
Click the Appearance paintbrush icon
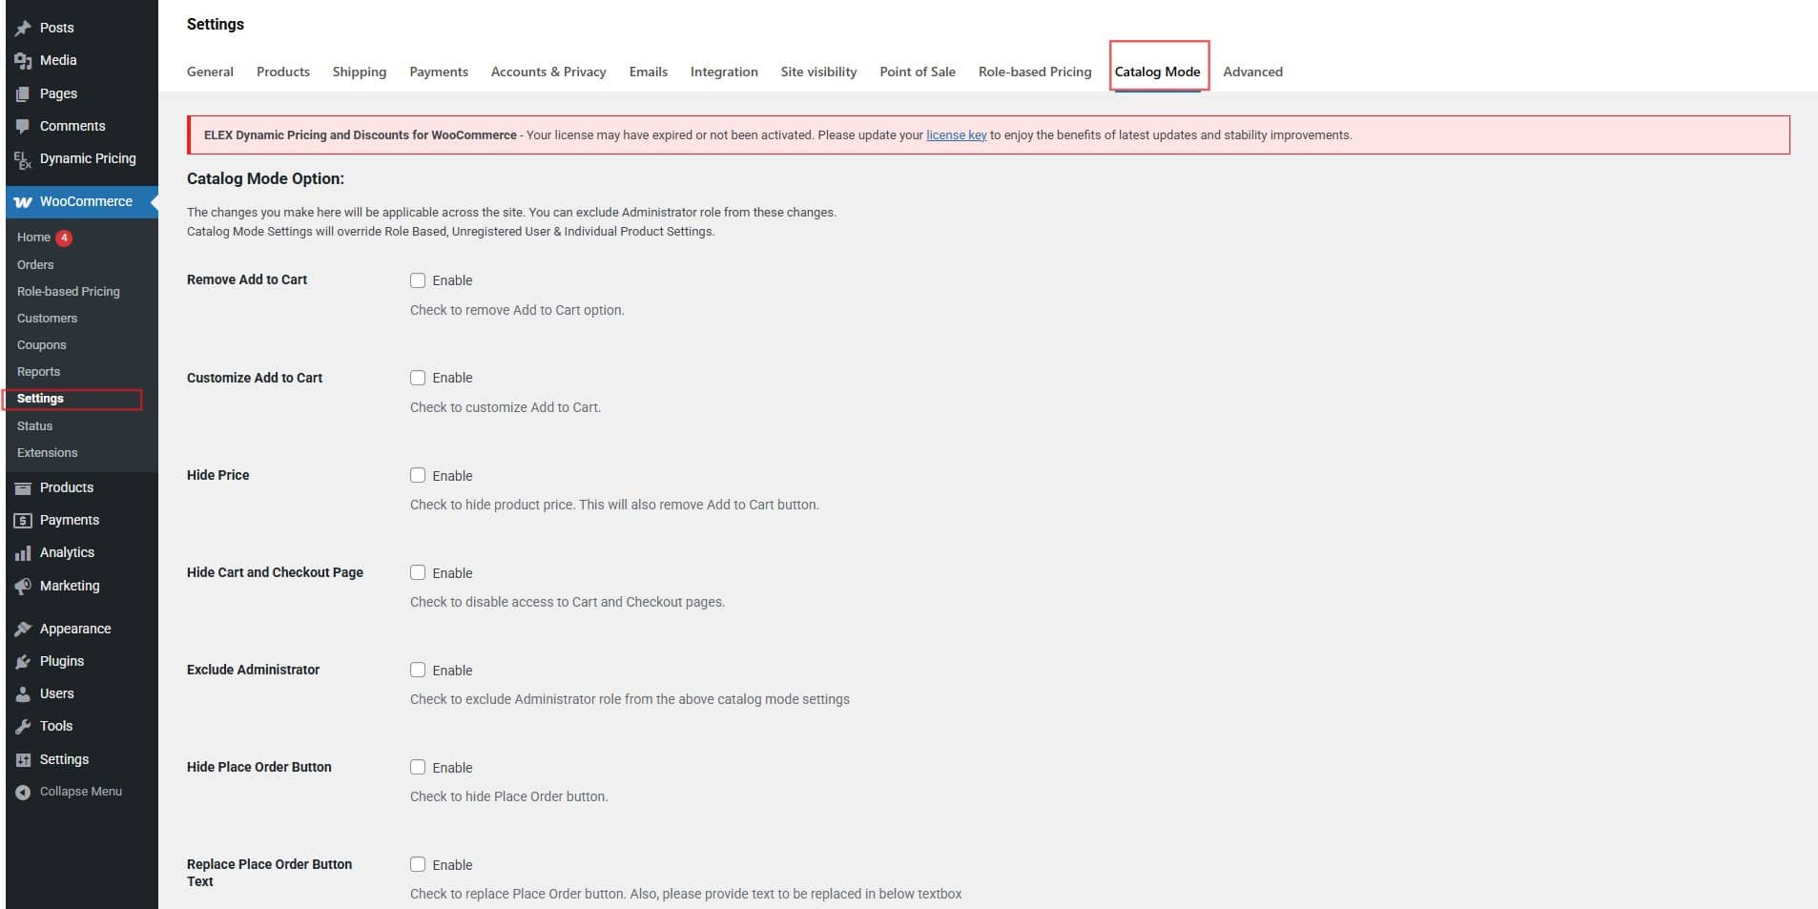23,629
